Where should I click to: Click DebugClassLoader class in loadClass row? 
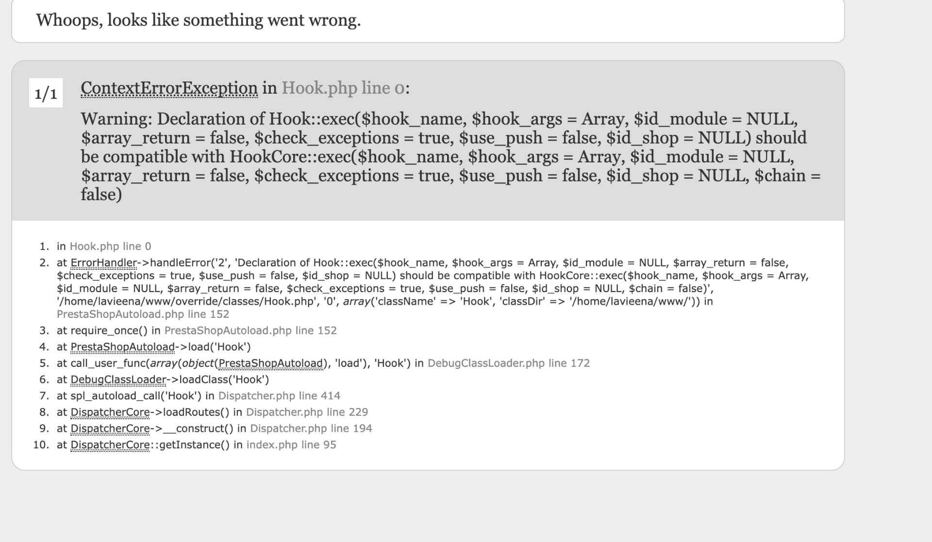118,379
